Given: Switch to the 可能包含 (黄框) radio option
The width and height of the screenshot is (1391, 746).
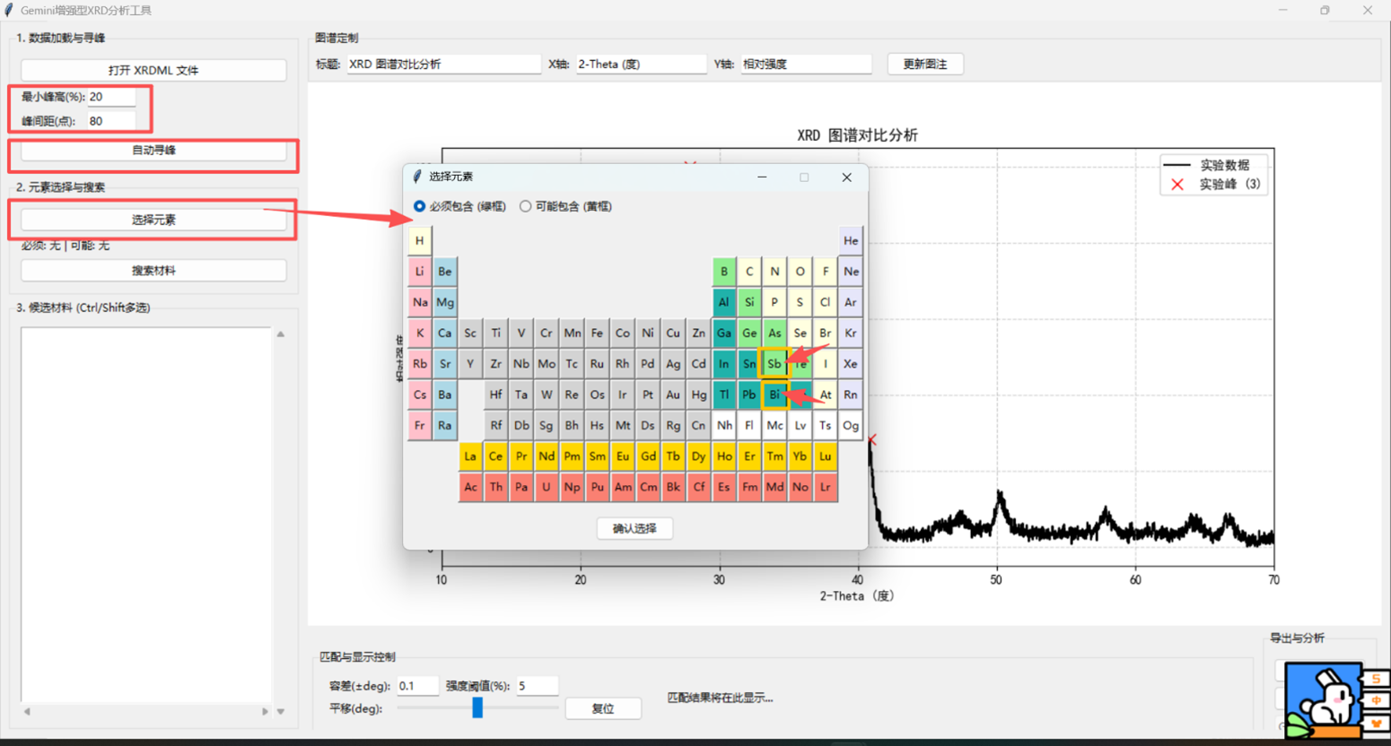Looking at the screenshot, I should tap(526, 206).
